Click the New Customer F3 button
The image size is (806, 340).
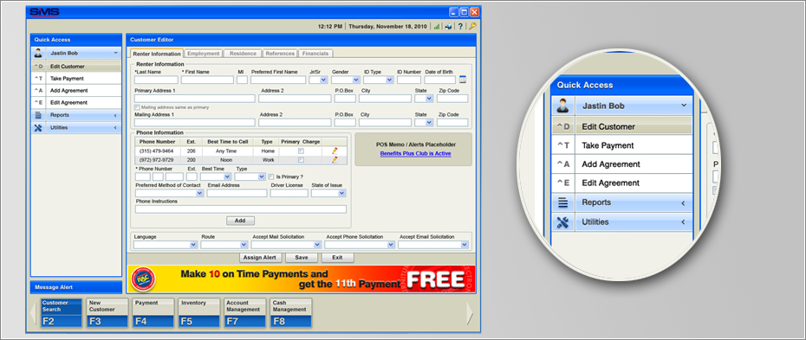tap(107, 313)
